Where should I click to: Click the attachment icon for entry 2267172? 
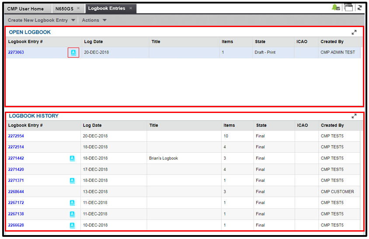[x=72, y=203]
